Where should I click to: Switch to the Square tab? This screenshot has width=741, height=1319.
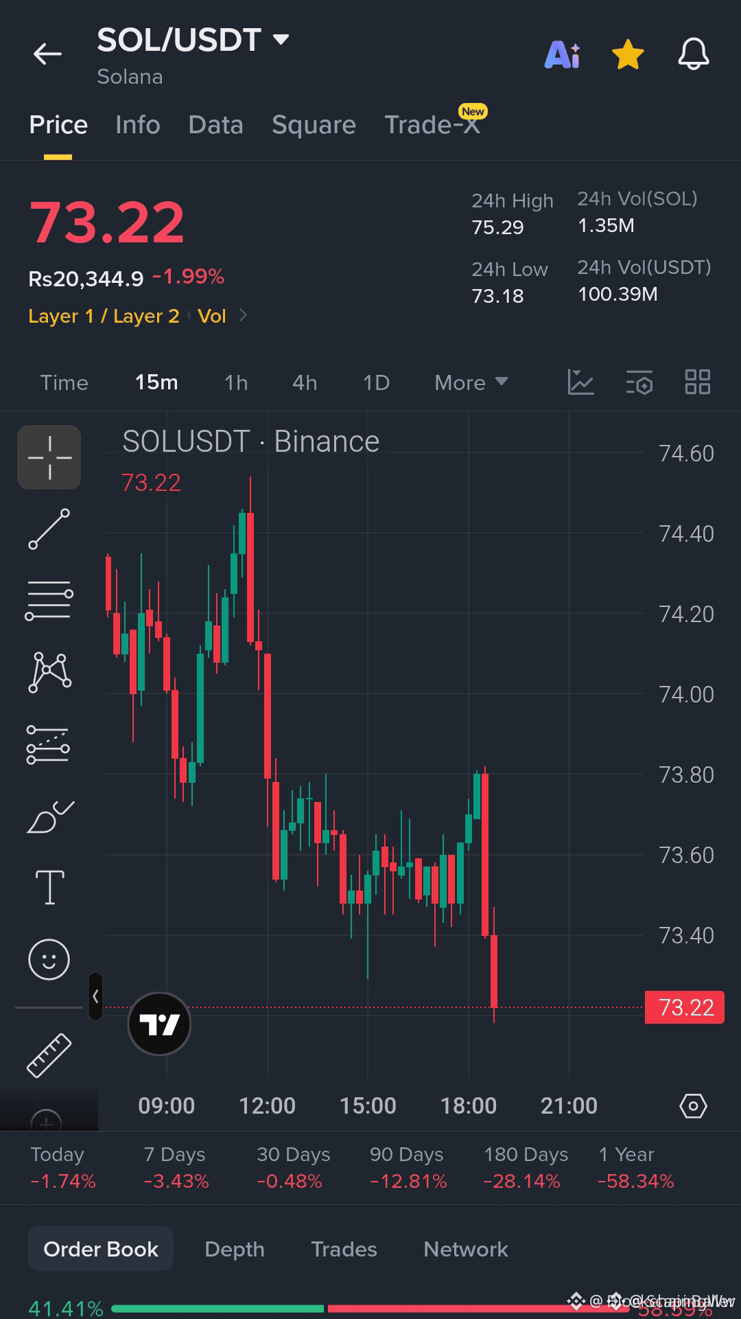pos(314,125)
